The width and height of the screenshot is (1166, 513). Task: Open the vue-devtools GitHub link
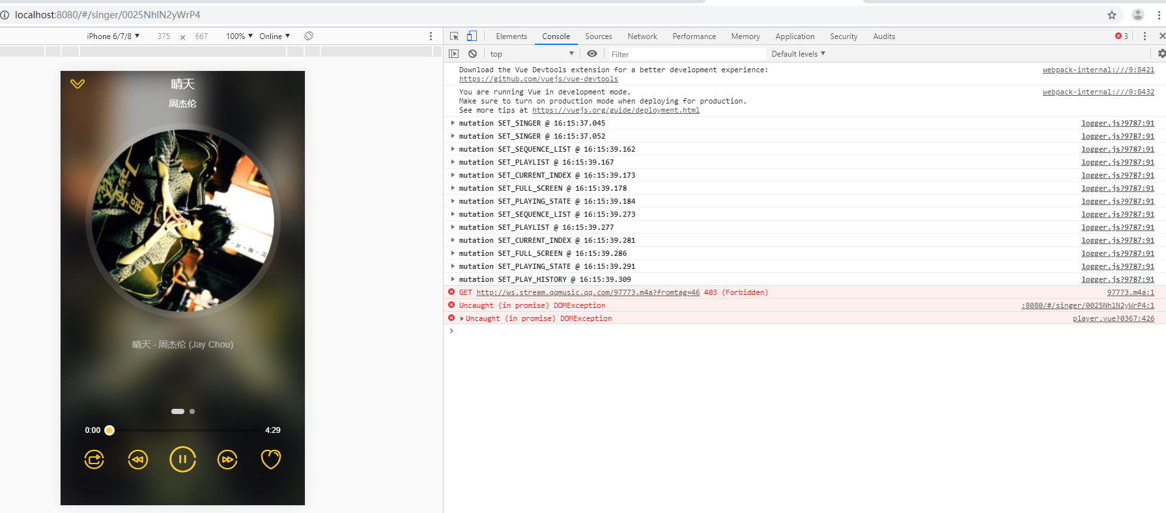click(x=539, y=79)
